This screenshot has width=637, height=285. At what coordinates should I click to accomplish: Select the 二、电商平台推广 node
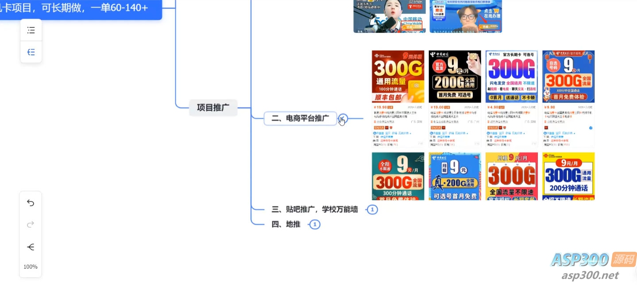click(x=300, y=118)
